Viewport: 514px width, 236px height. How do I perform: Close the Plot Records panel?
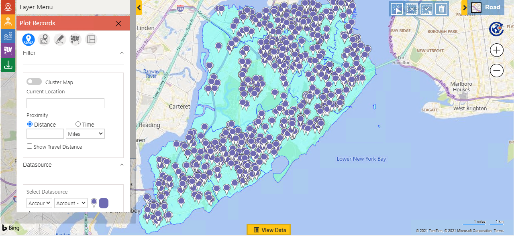coord(118,24)
